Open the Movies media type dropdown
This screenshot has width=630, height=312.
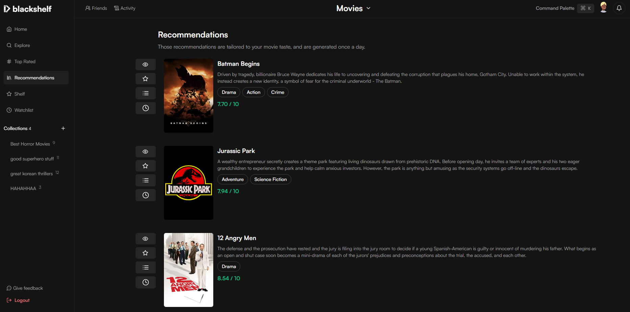click(x=353, y=8)
